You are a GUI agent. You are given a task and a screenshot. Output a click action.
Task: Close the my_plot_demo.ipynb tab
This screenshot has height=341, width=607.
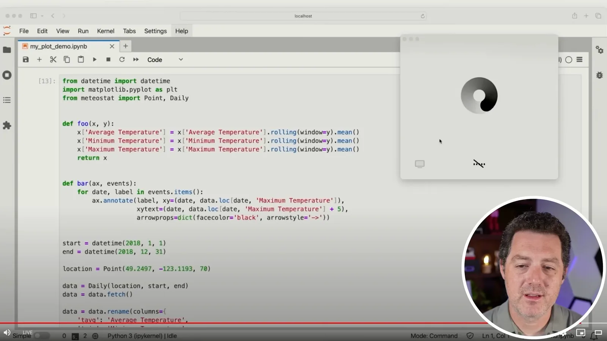click(x=112, y=46)
